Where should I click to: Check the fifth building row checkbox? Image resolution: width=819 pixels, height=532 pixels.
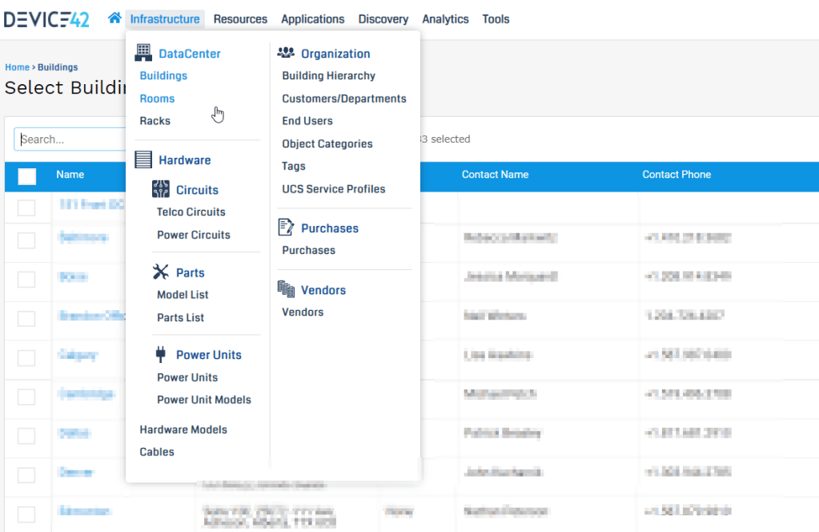pyautogui.click(x=26, y=358)
